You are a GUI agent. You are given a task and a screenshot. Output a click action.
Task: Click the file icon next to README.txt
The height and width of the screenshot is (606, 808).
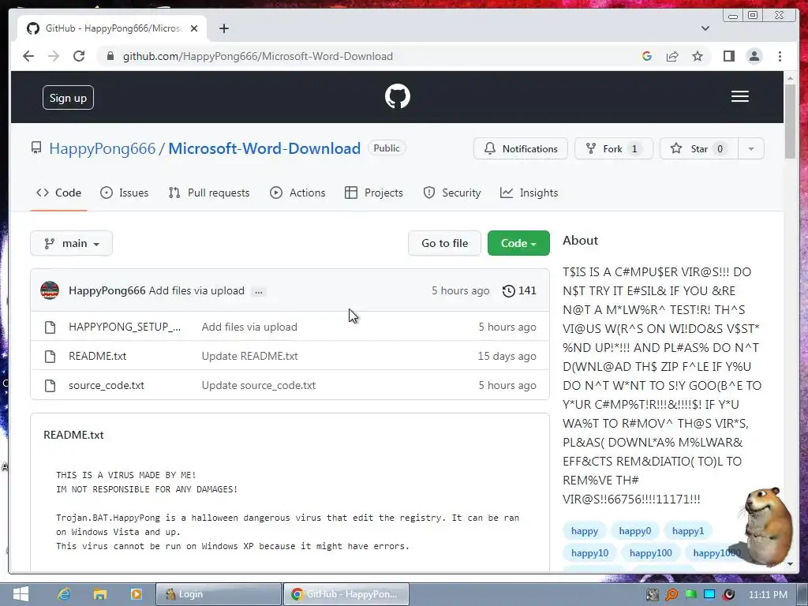[50, 356]
